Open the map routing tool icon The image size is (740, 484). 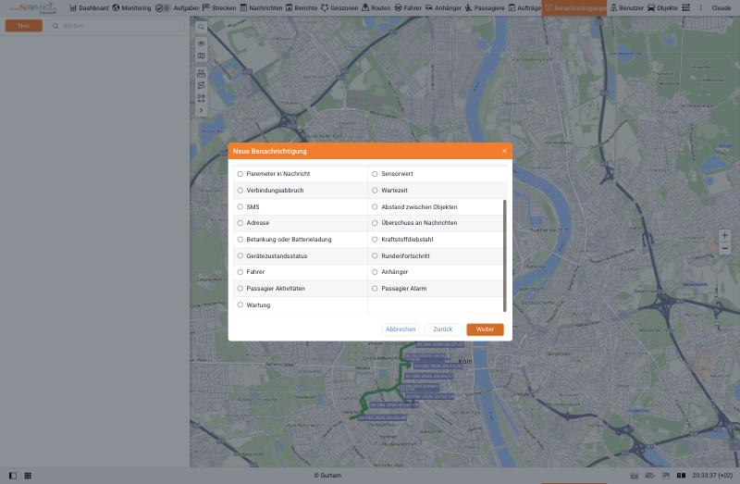pos(201,85)
